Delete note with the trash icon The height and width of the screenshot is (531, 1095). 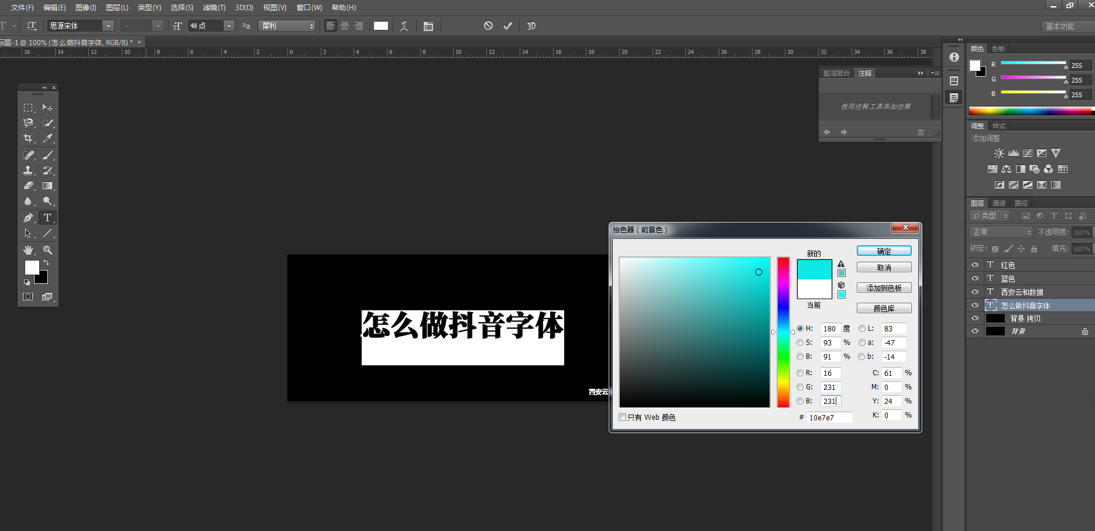921,132
